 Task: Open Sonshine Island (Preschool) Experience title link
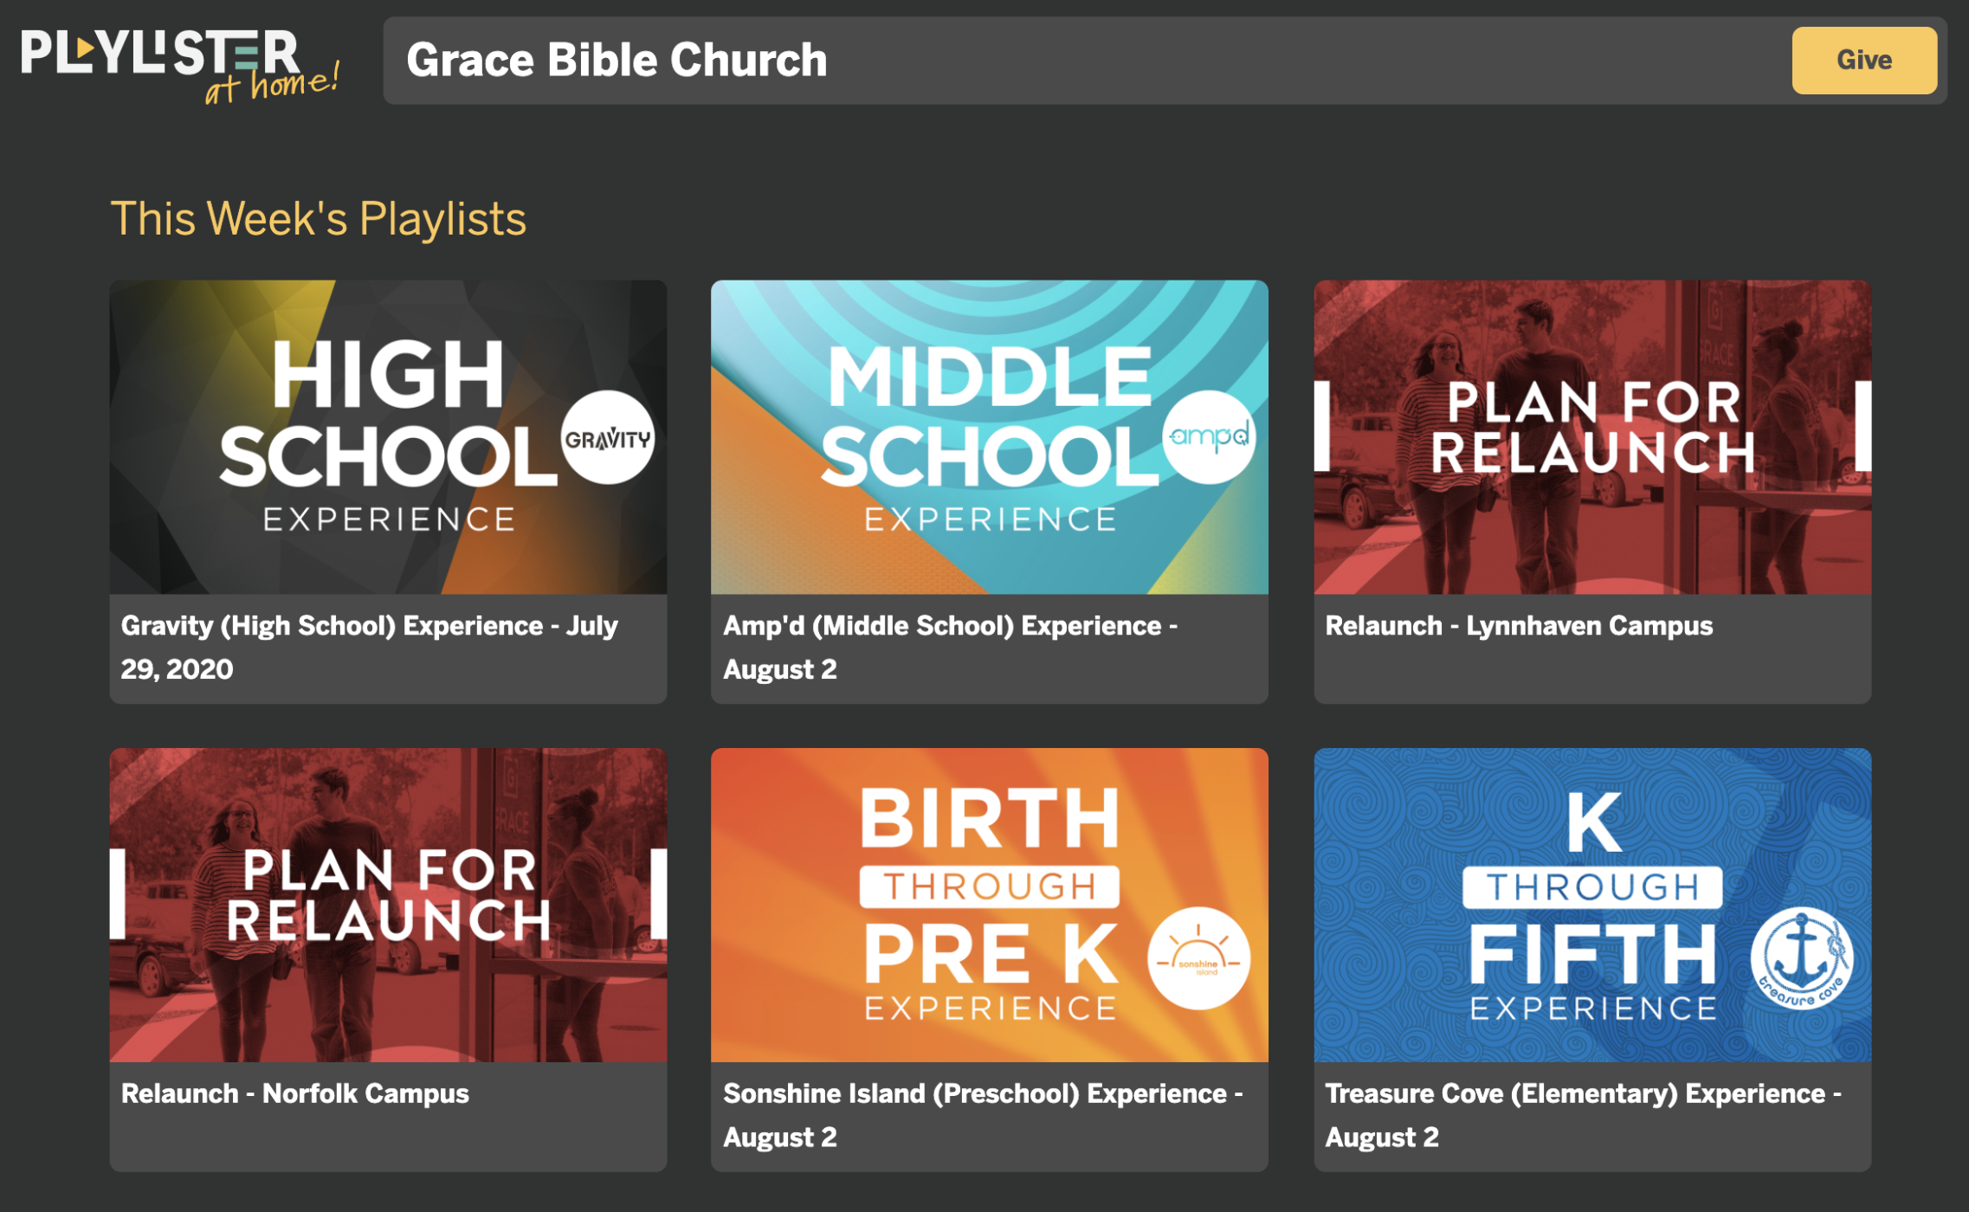984,1115
